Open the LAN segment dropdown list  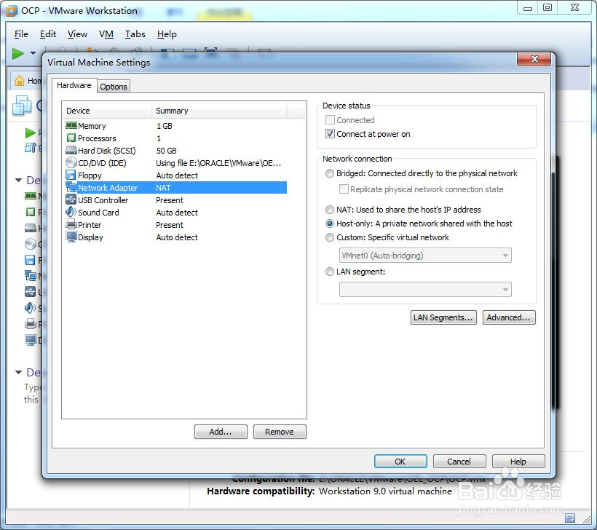(x=425, y=290)
